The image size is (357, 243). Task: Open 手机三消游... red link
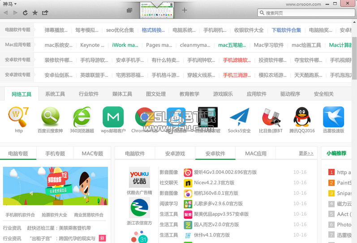click(x=237, y=75)
